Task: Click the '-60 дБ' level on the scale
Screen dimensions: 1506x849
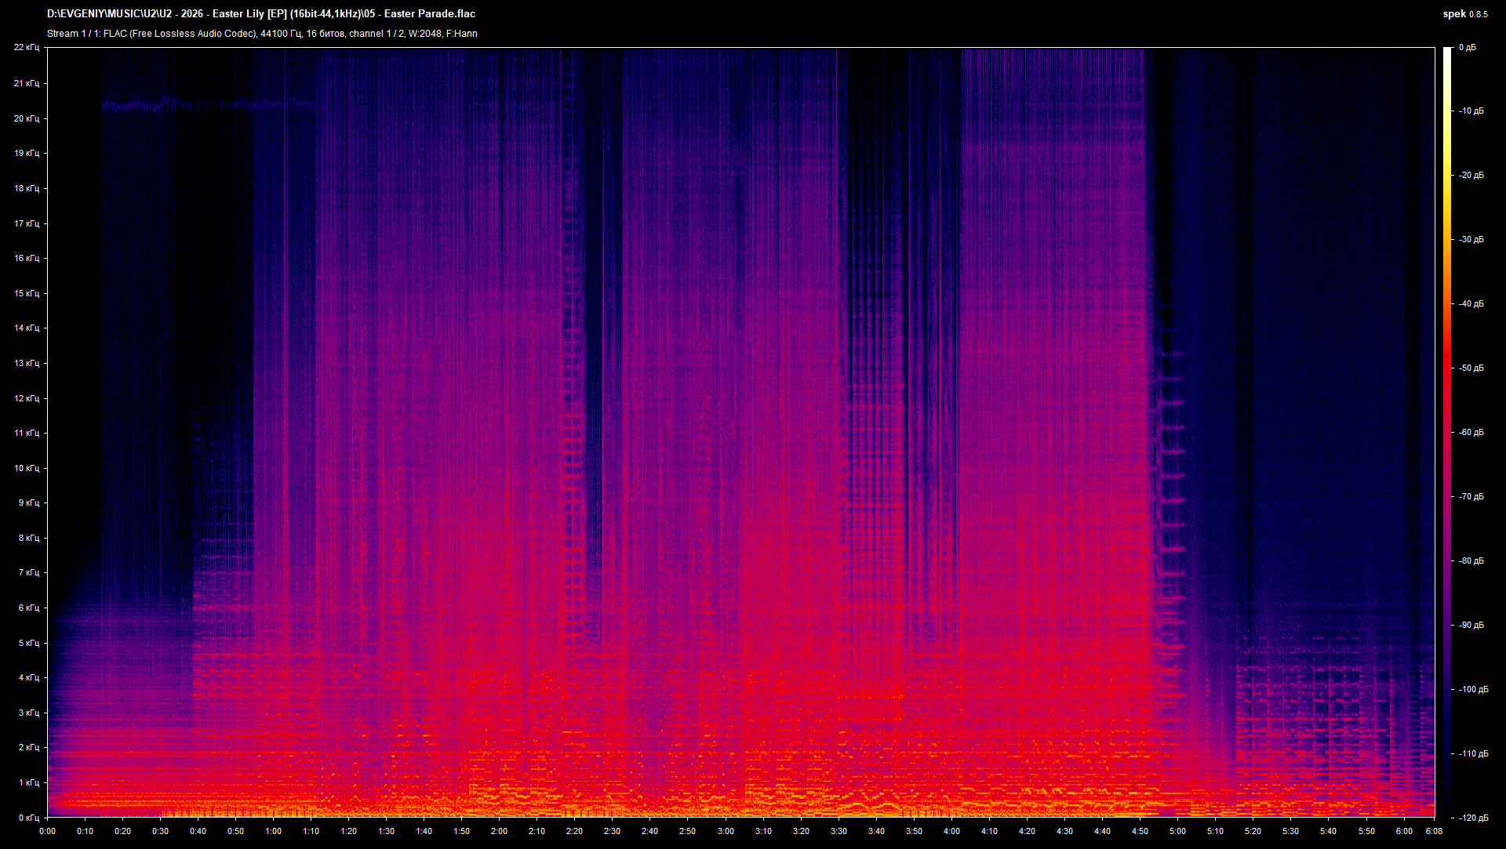Action: click(1471, 433)
